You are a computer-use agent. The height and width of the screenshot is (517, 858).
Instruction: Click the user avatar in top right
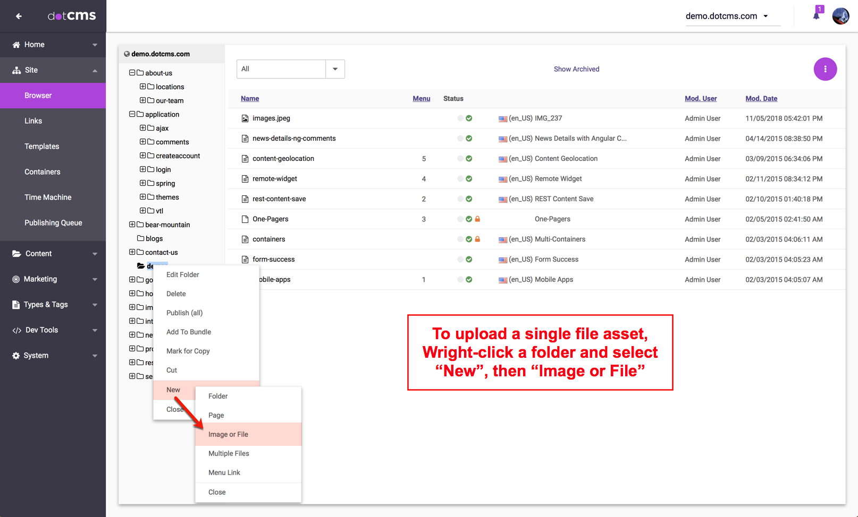(840, 16)
